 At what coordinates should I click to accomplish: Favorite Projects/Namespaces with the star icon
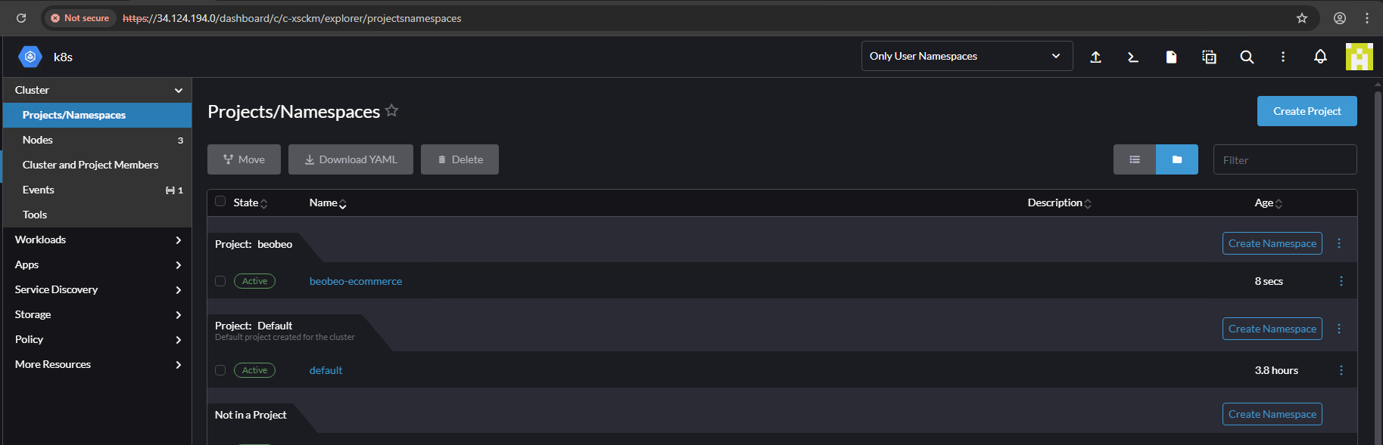tap(391, 111)
